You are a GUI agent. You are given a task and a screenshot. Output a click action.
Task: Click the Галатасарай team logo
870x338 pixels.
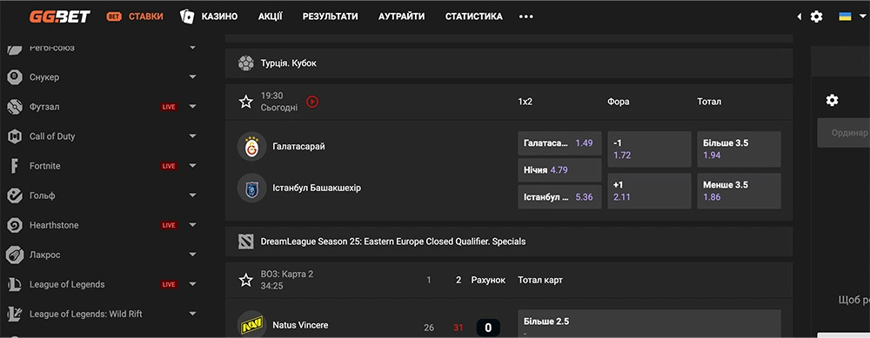252,147
